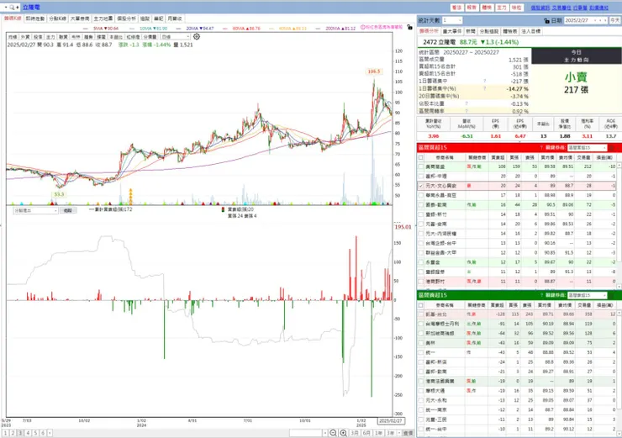Switch to 主力地圖 tab
Viewport: 622px width, 438px height.
(x=103, y=18)
